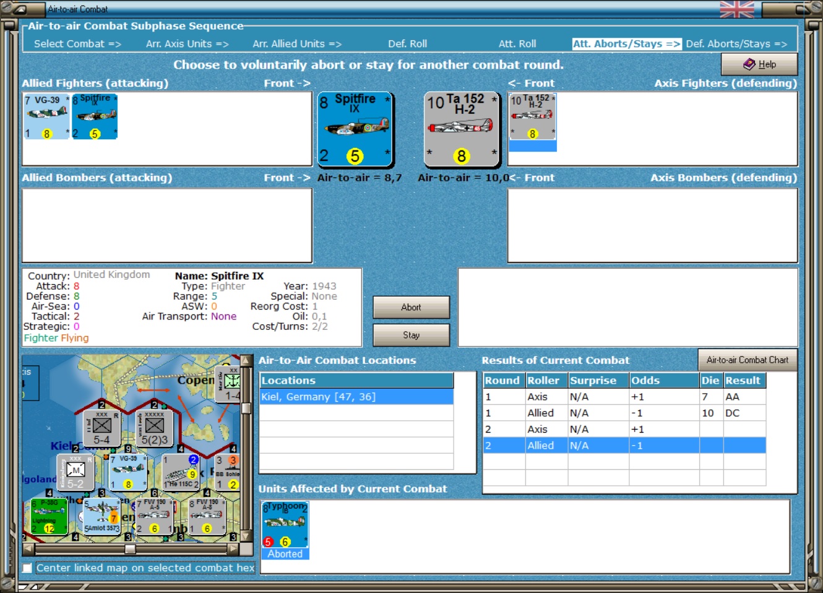Click the map scroll left arrow
The image size is (823, 593).
pyautogui.click(x=28, y=549)
